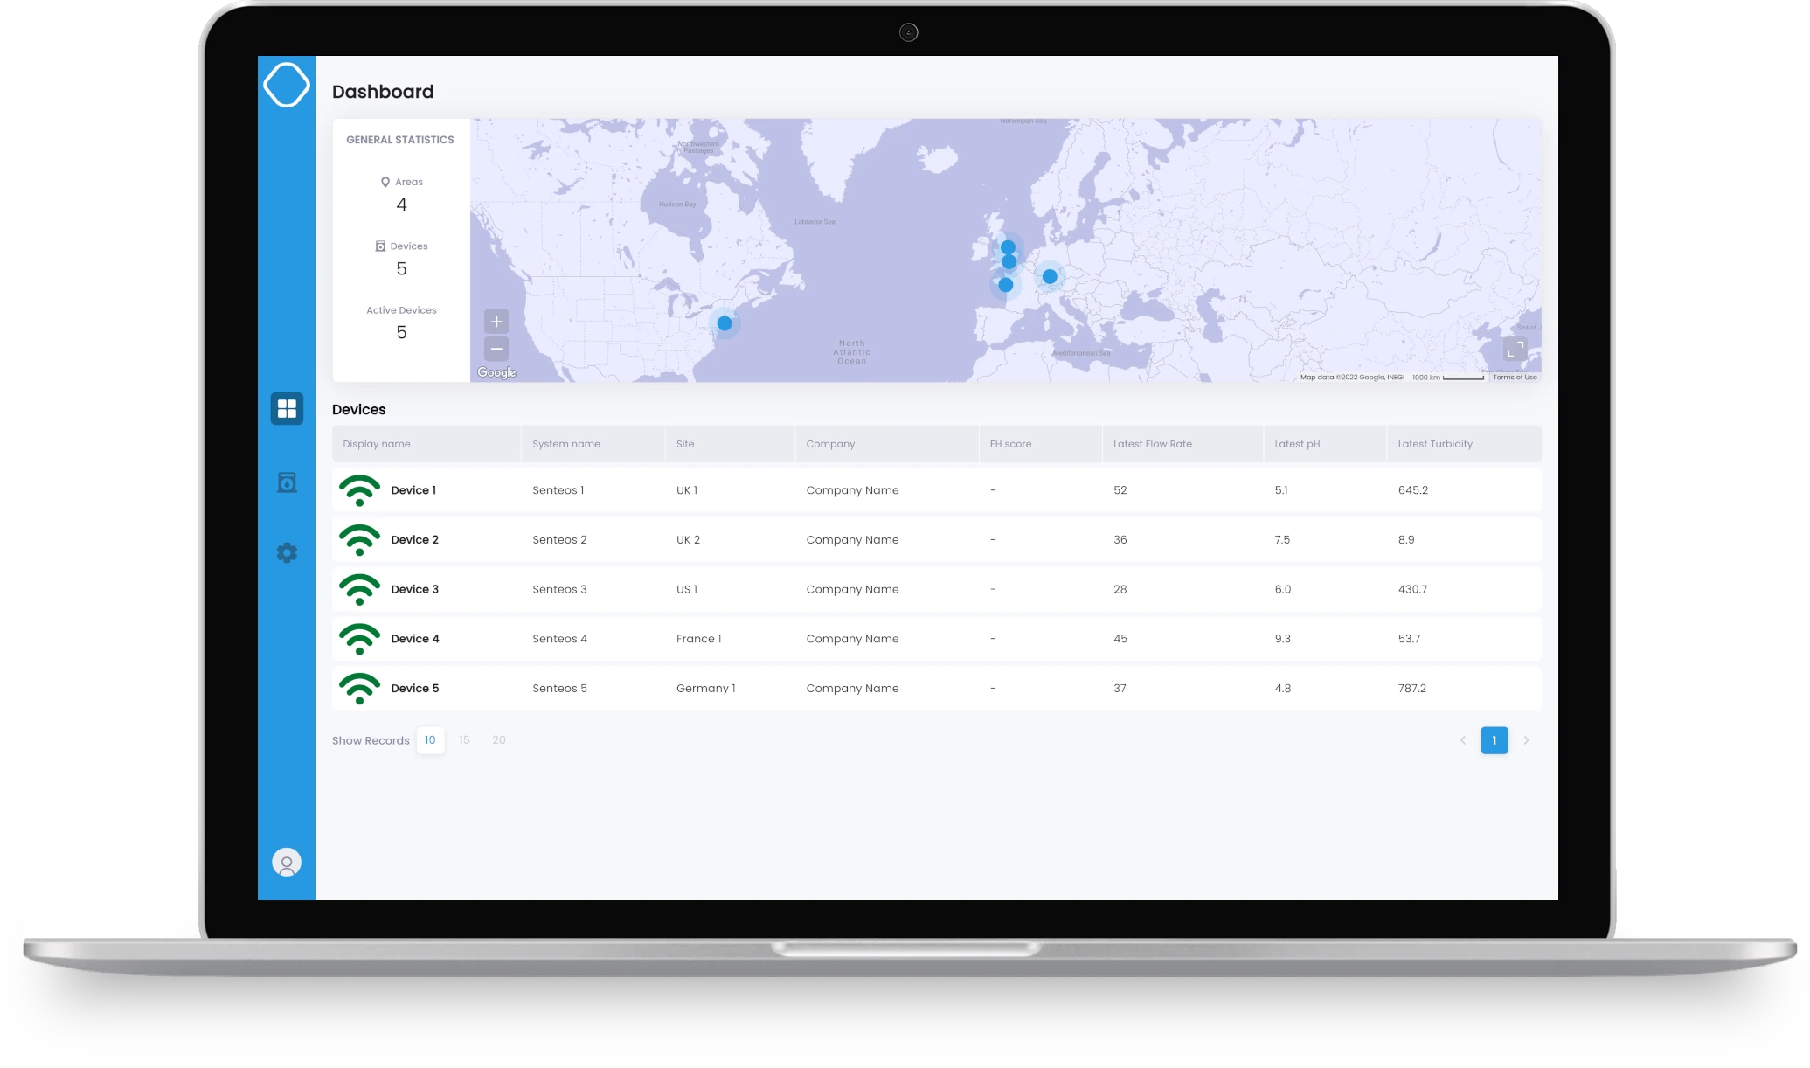Click the US map marker

coord(725,323)
